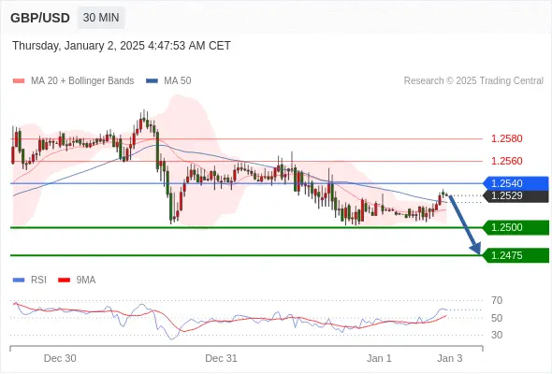
Task: Click the MA 50 blue legend swatch
Action: [152, 81]
